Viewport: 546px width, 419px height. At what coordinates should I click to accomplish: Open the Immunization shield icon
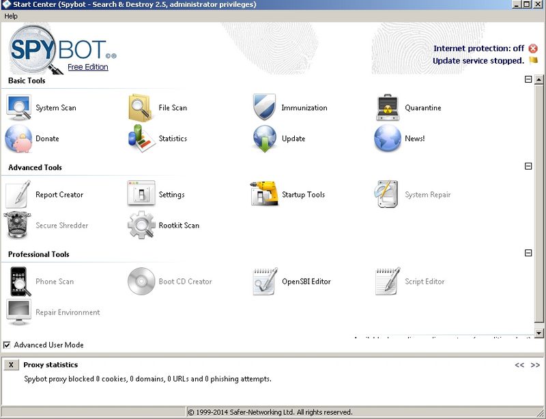point(264,107)
